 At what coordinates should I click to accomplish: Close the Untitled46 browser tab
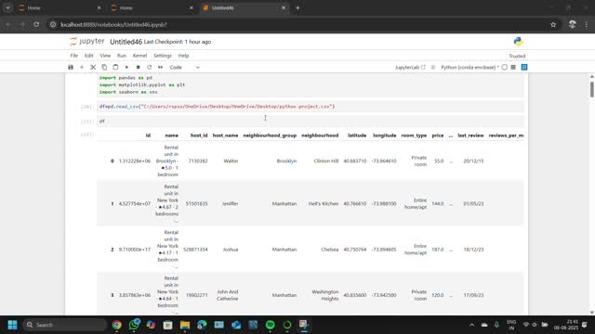(x=283, y=7)
